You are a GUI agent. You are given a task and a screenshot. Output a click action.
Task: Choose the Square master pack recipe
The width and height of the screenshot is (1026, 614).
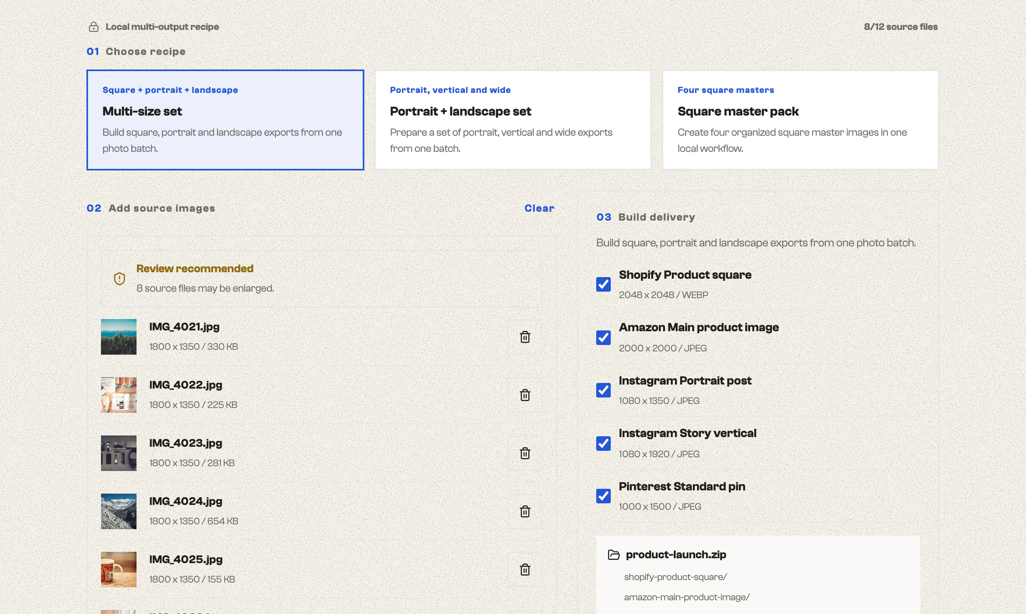coord(800,120)
